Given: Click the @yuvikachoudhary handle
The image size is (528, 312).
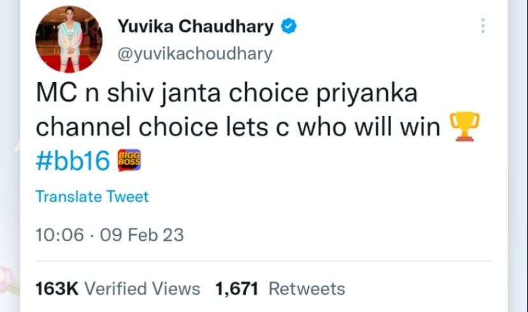Looking at the screenshot, I should click(x=195, y=53).
